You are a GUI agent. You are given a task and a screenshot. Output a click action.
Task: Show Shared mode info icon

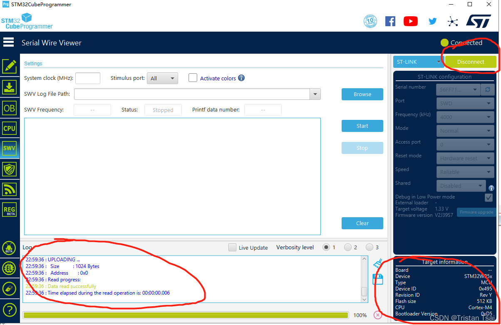point(491,188)
